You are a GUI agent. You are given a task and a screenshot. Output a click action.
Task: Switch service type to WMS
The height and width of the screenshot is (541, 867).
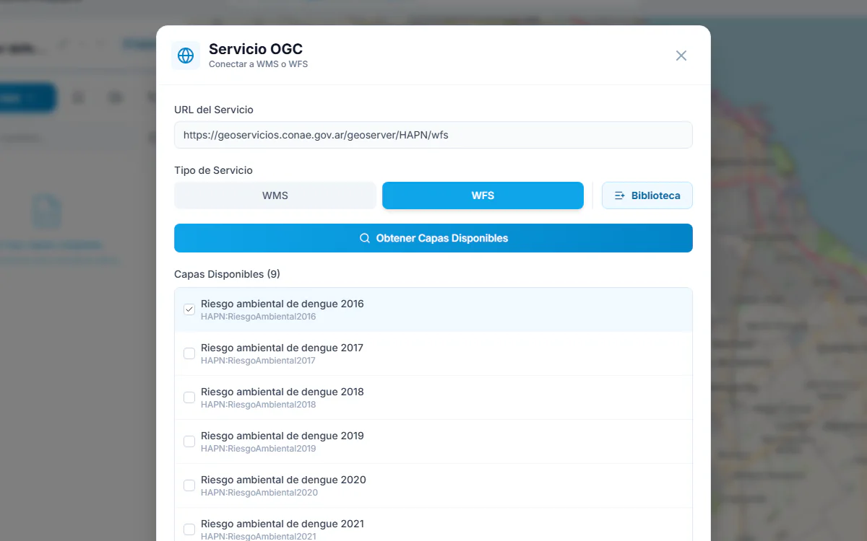point(275,195)
